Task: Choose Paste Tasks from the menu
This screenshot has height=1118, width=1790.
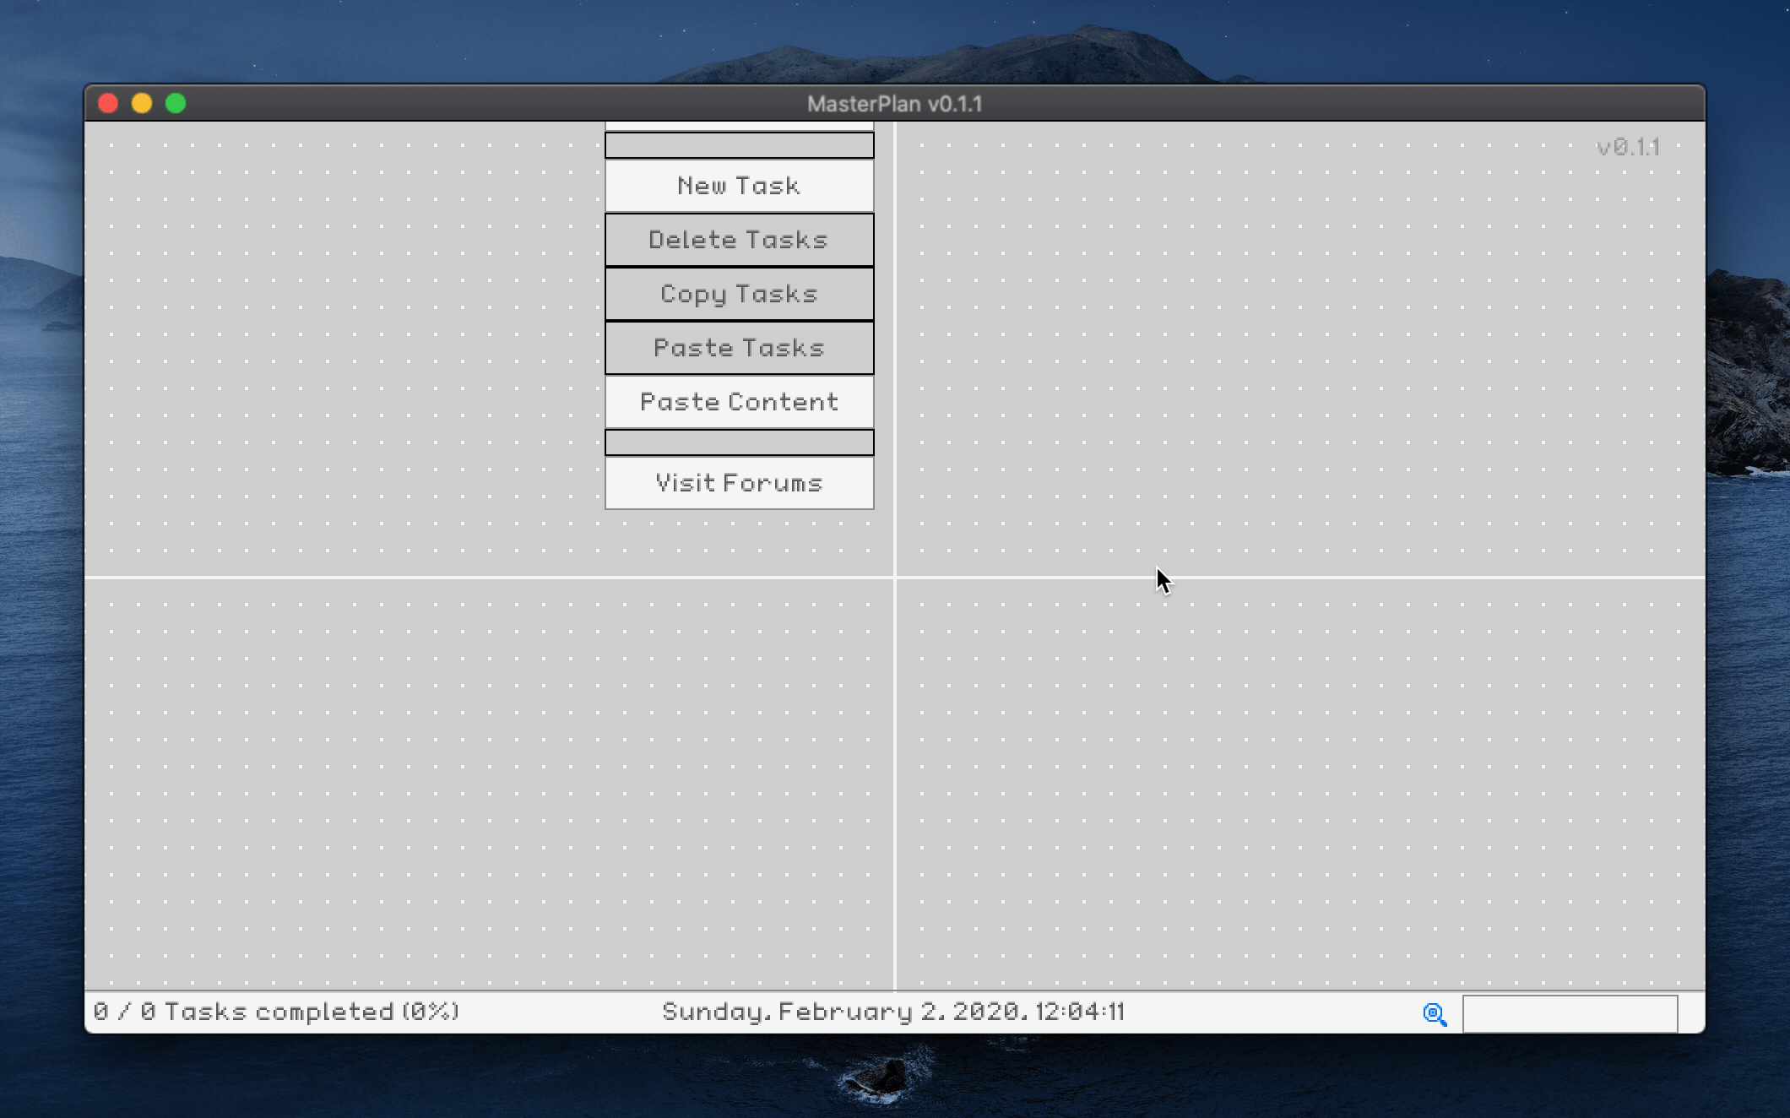Action: (739, 348)
